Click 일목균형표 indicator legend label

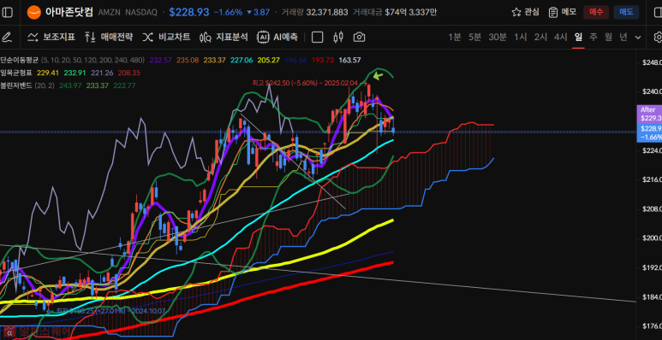point(16,73)
